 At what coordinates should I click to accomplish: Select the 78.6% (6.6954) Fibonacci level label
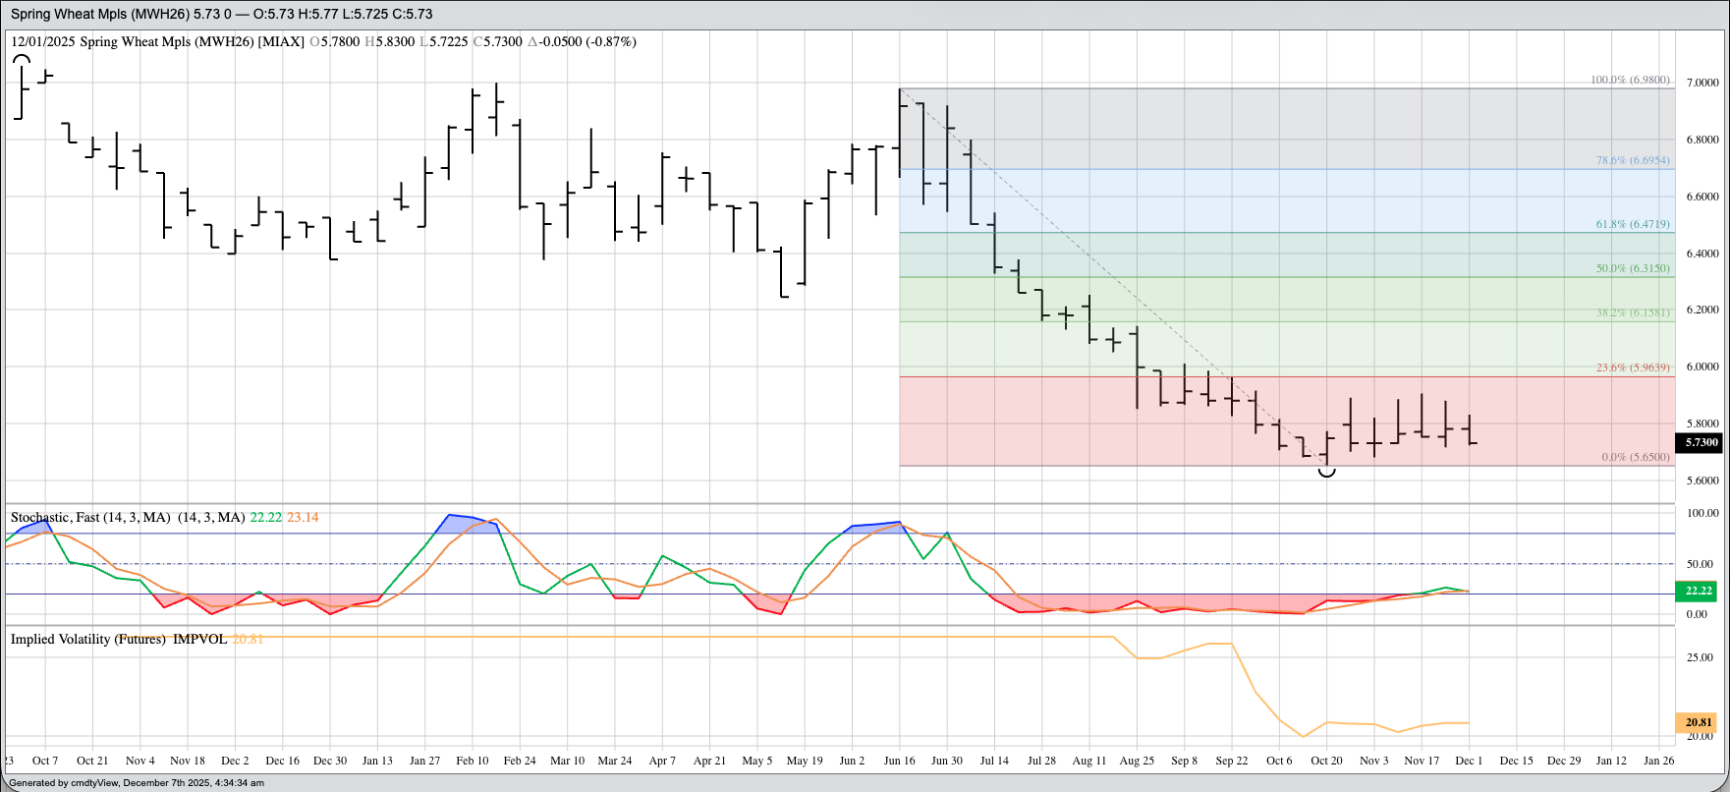point(1632,160)
